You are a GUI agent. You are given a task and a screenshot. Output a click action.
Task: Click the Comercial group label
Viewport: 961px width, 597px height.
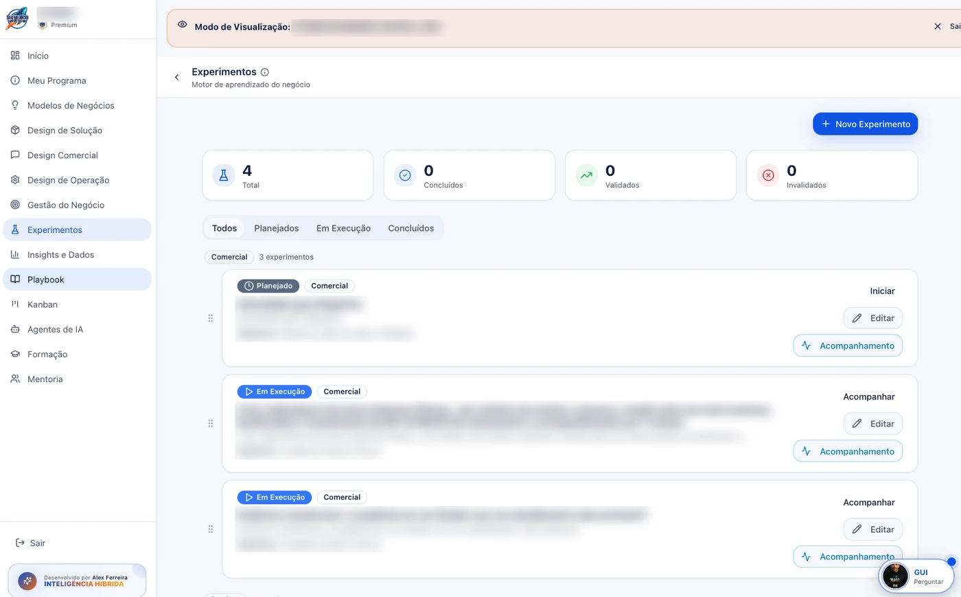(229, 257)
